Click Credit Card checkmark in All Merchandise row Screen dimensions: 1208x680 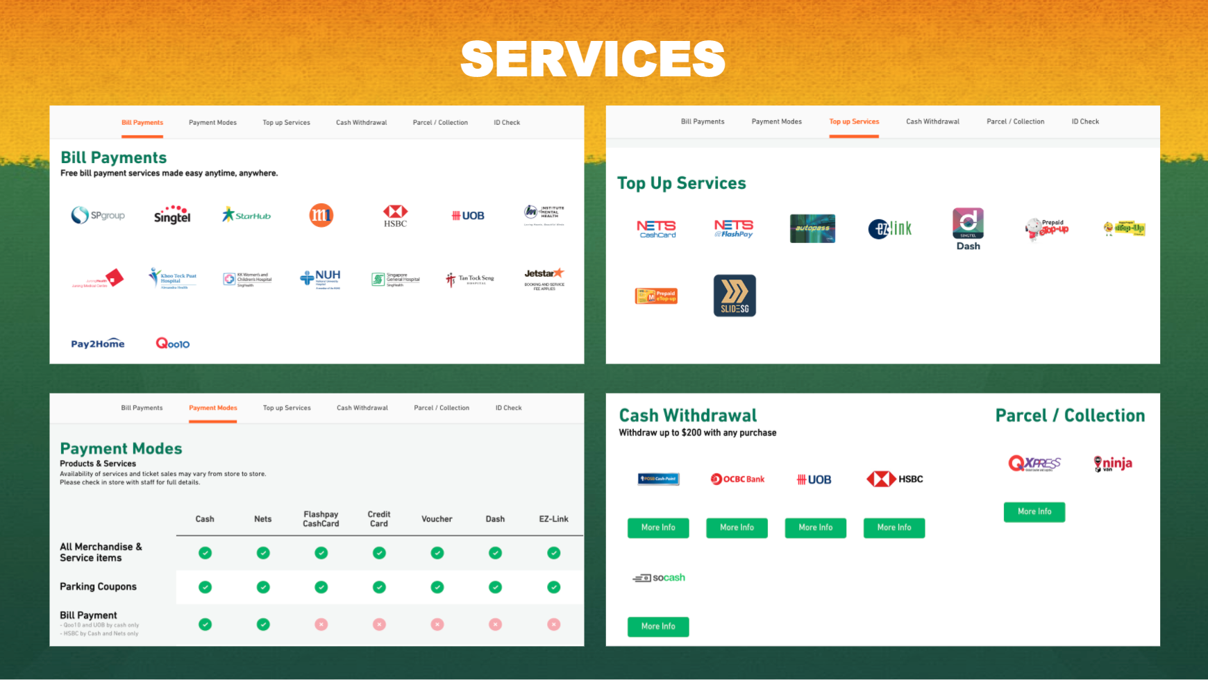pyautogui.click(x=379, y=553)
